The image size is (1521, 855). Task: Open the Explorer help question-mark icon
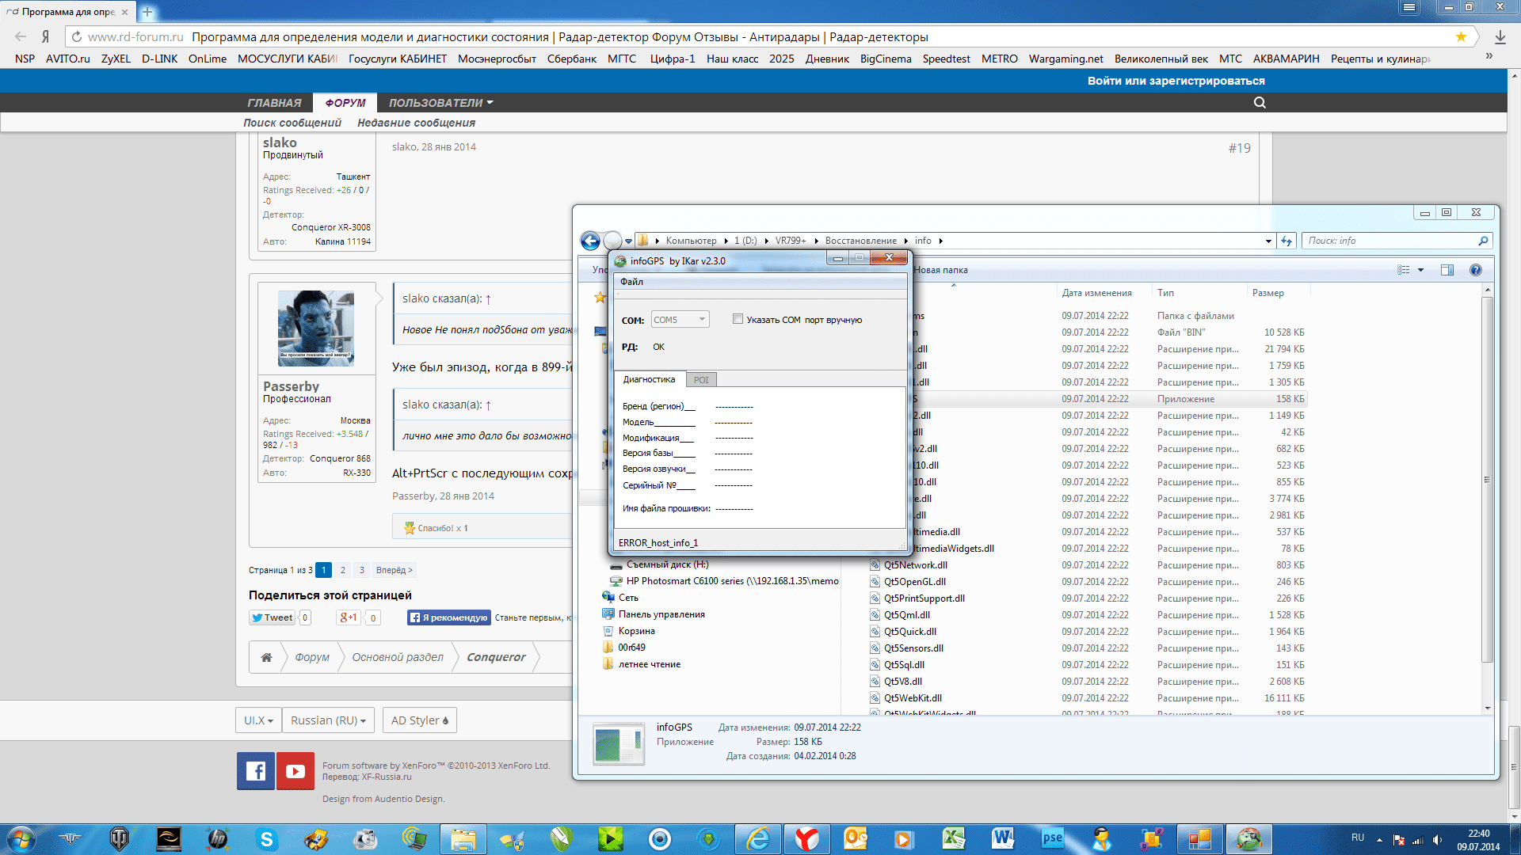click(x=1475, y=270)
